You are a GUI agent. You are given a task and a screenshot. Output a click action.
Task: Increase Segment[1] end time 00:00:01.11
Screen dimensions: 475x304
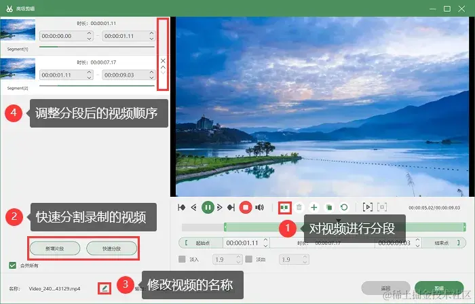click(152, 33)
